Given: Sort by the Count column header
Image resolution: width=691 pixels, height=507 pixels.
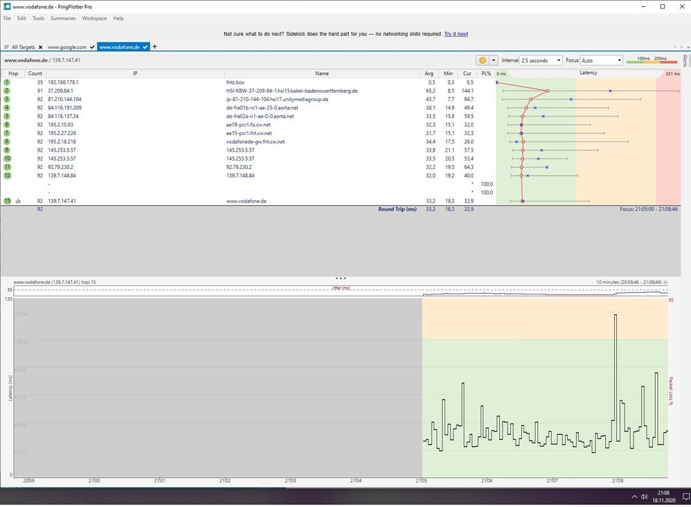Looking at the screenshot, I should coord(35,73).
